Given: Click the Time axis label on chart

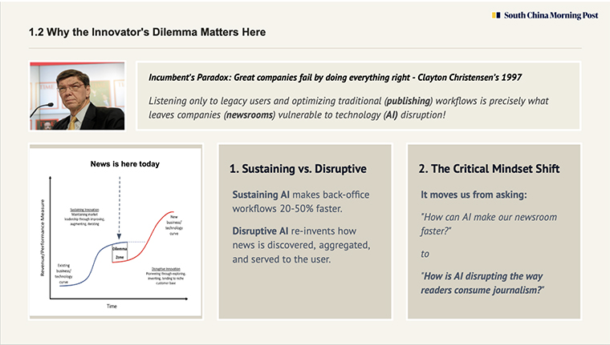Looking at the screenshot, I should click(112, 307).
